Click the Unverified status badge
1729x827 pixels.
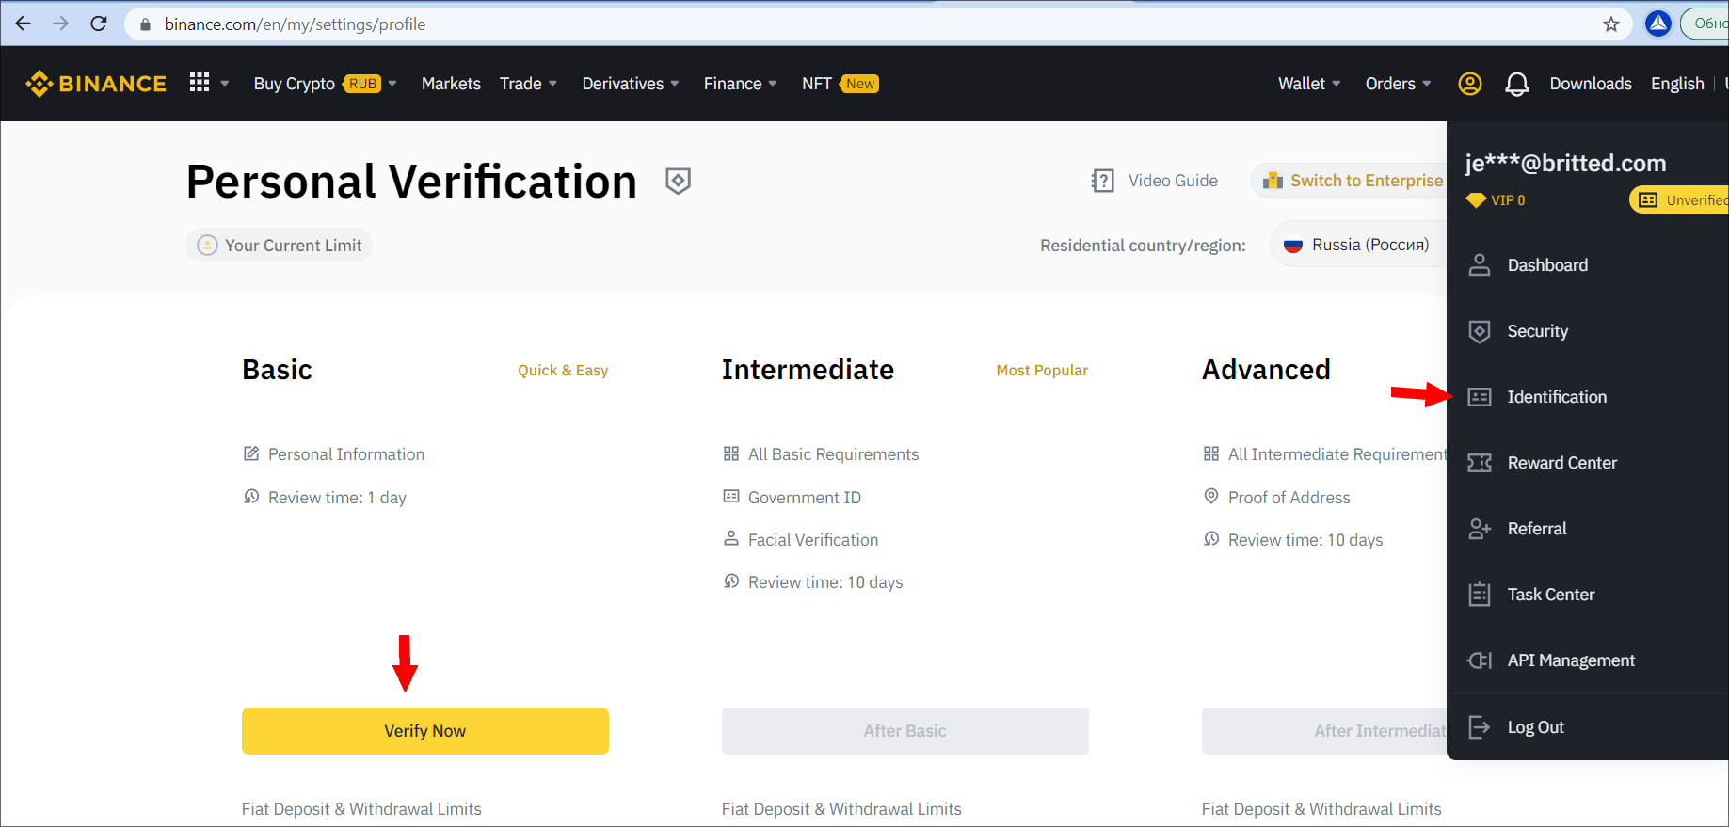1679,200
